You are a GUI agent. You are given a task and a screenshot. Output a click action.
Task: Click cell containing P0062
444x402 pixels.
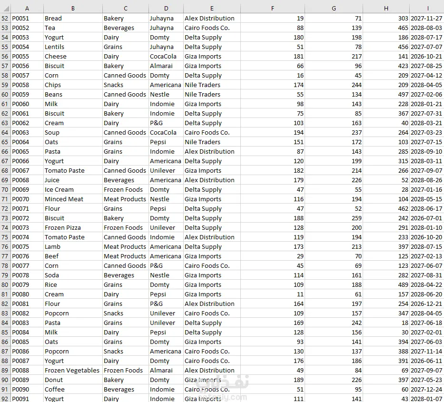pyautogui.click(x=27, y=123)
